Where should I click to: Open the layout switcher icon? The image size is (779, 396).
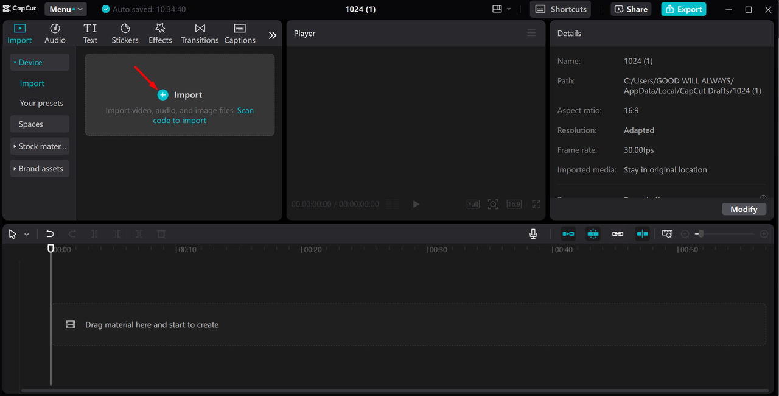tap(497, 9)
